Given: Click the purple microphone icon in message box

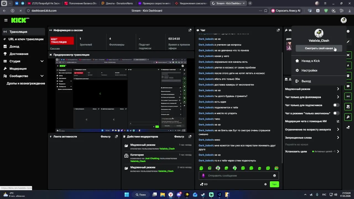Looking at the screenshot, I should point(203,176).
